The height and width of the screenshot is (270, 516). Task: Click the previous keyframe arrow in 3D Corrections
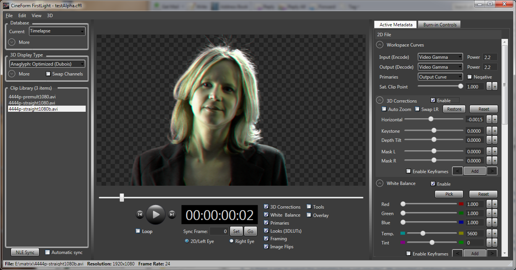(458, 171)
